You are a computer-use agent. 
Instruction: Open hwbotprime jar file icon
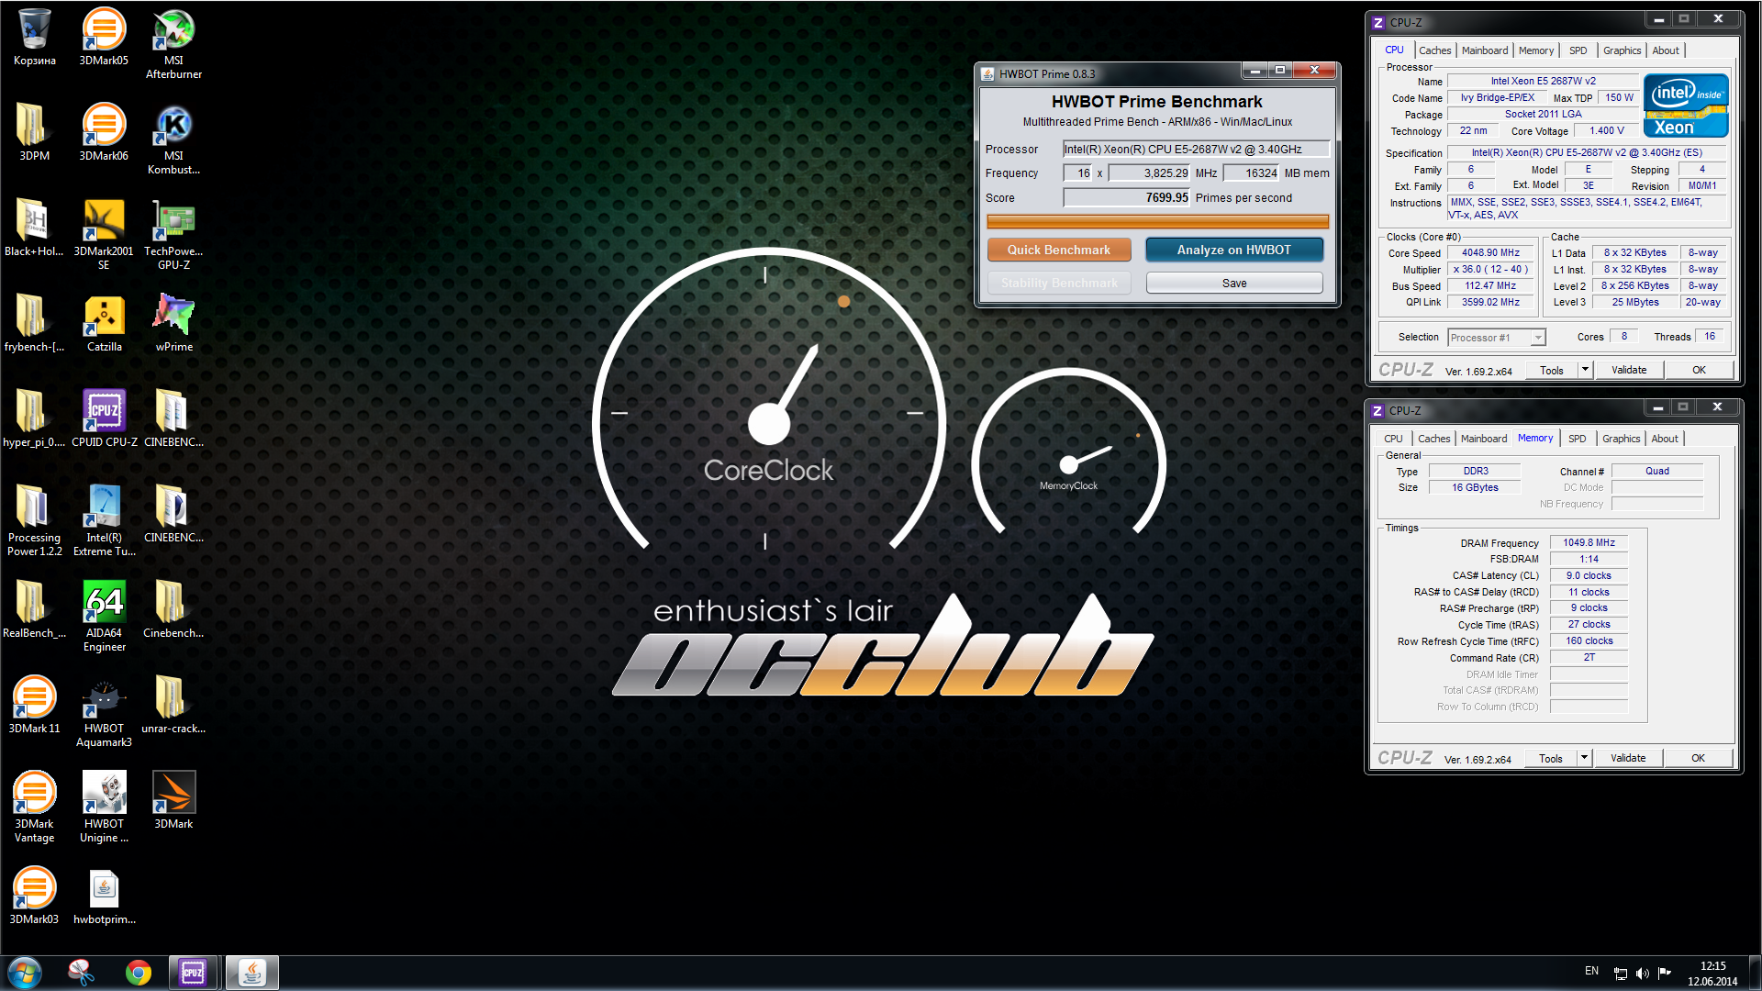[x=104, y=896]
